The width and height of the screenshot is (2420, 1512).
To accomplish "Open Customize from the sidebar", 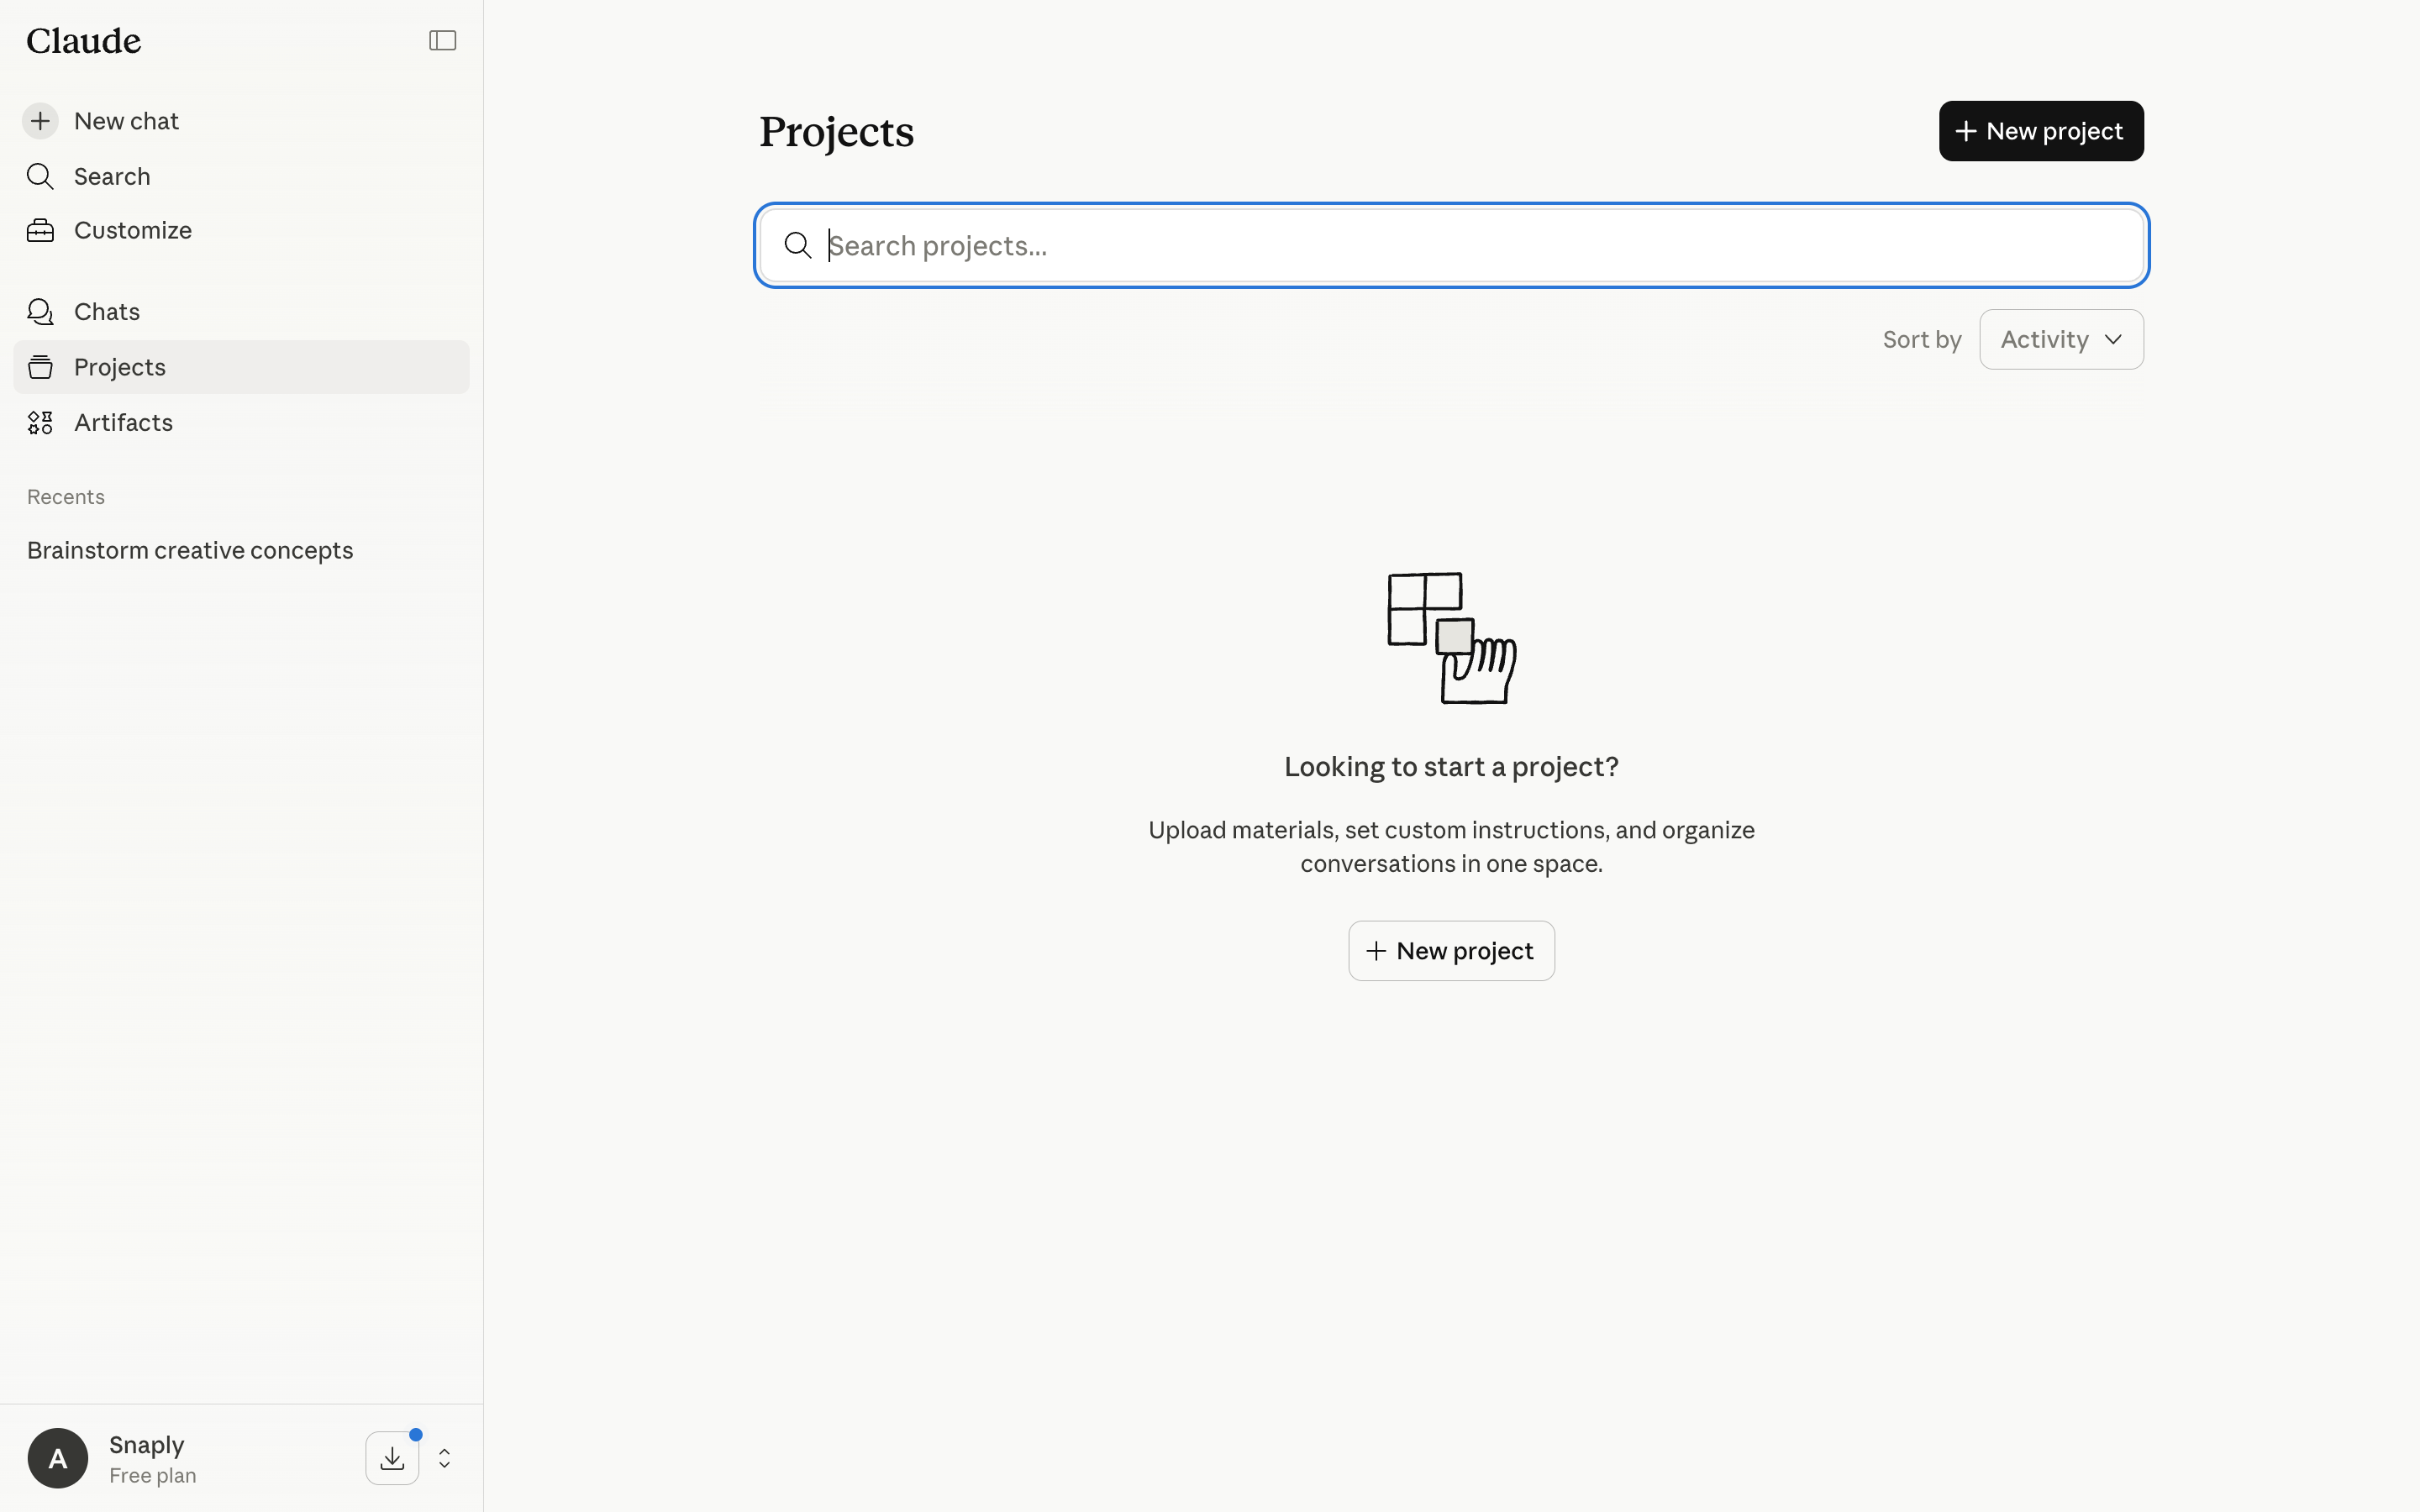I will point(241,230).
